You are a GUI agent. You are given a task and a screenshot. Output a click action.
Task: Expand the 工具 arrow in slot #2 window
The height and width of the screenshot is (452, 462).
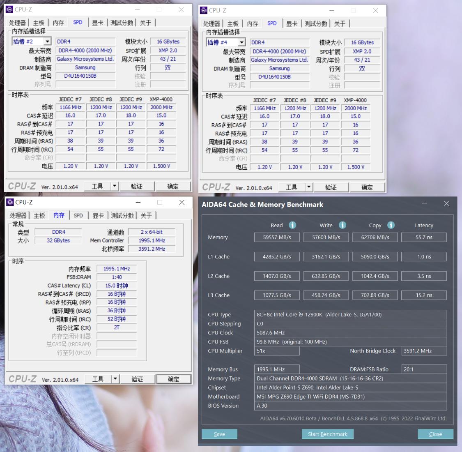coord(115,186)
